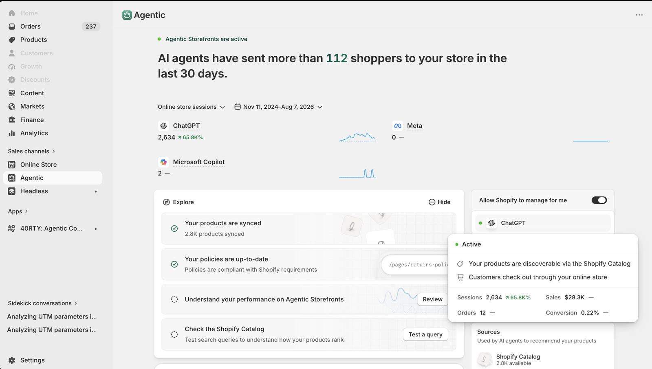Click the Active status label
Screen dimensions: 652x369
tap(471, 244)
